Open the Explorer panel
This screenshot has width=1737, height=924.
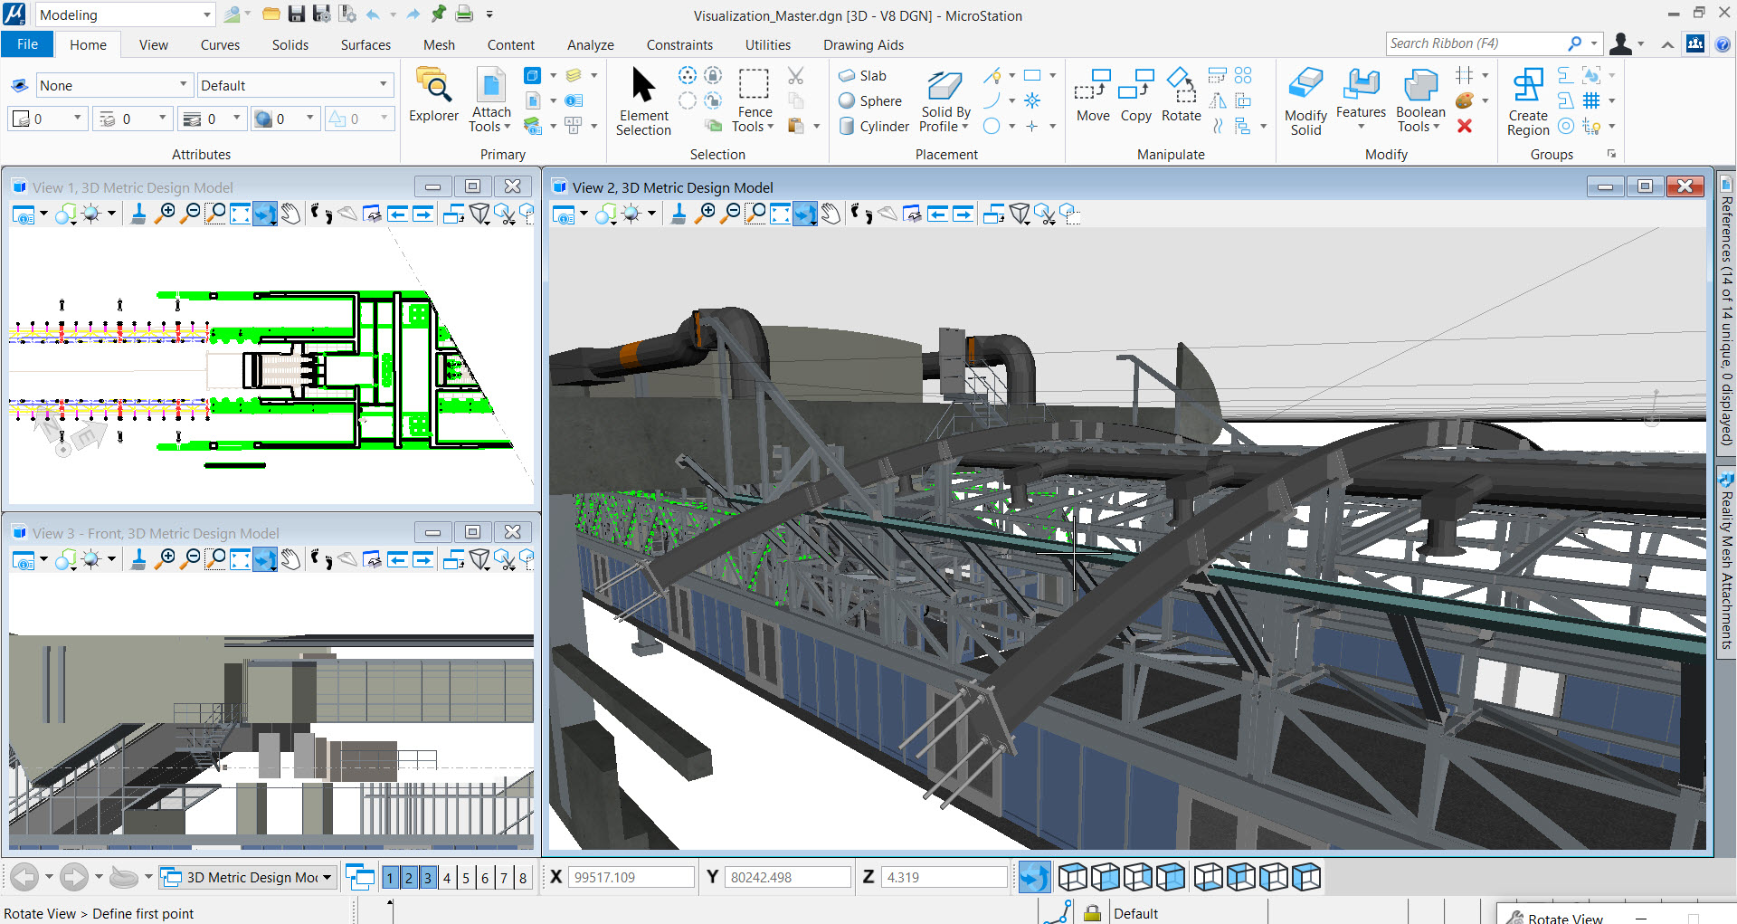tap(434, 93)
